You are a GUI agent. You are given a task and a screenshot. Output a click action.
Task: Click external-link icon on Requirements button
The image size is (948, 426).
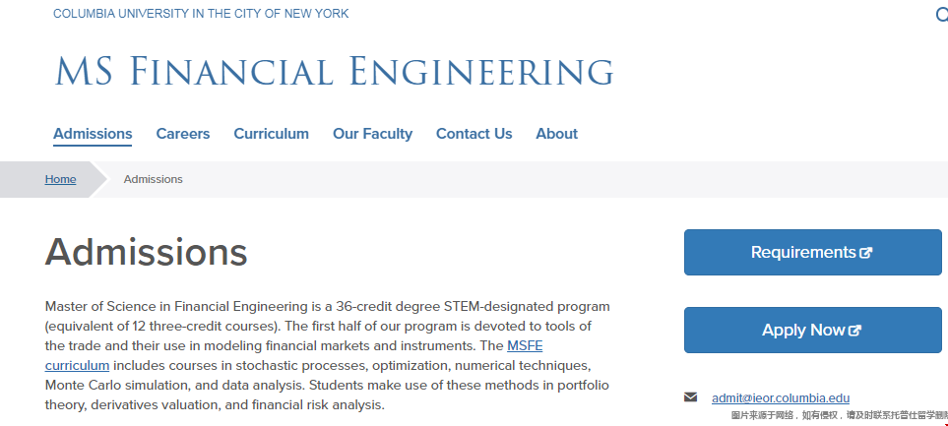(x=866, y=253)
